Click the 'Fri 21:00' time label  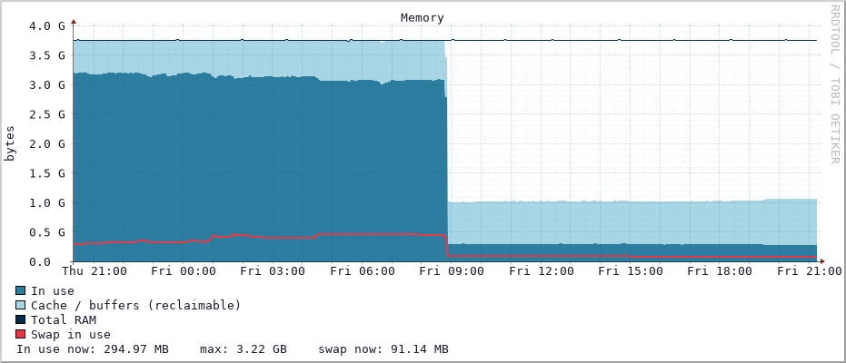pyautogui.click(x=810, y=271)
